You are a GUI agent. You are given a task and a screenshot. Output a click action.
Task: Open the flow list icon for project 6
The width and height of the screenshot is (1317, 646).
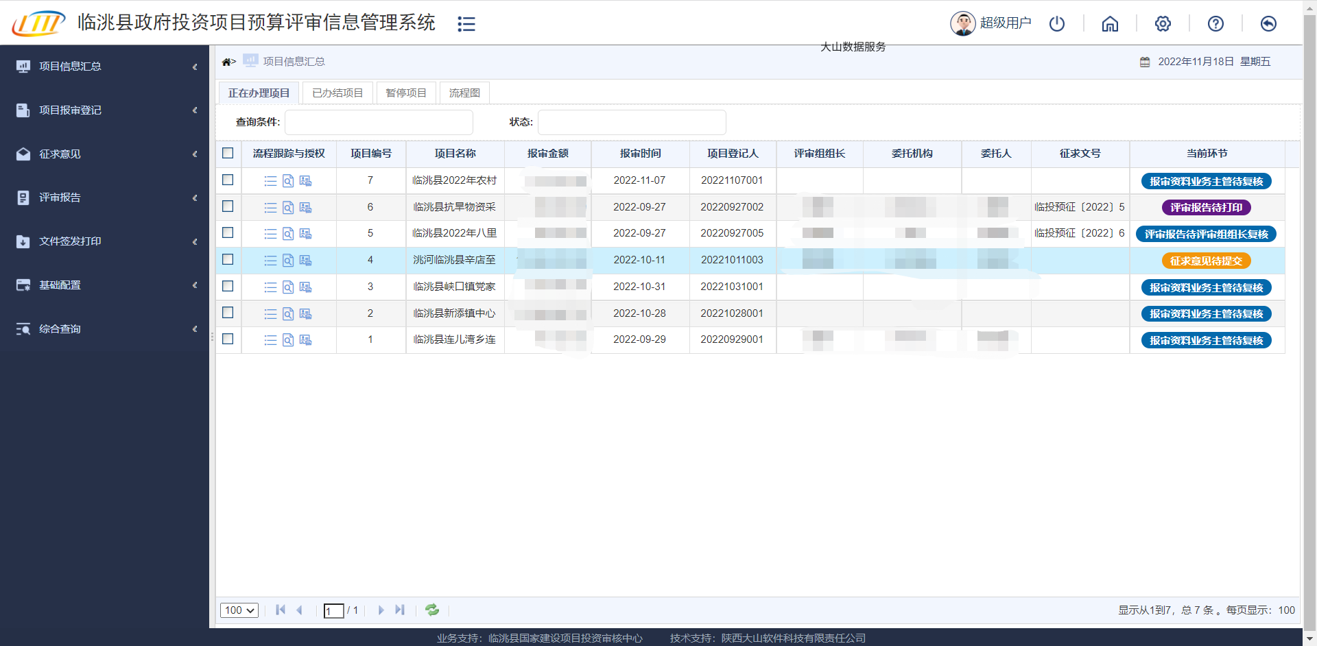click(x=270, y=207)
